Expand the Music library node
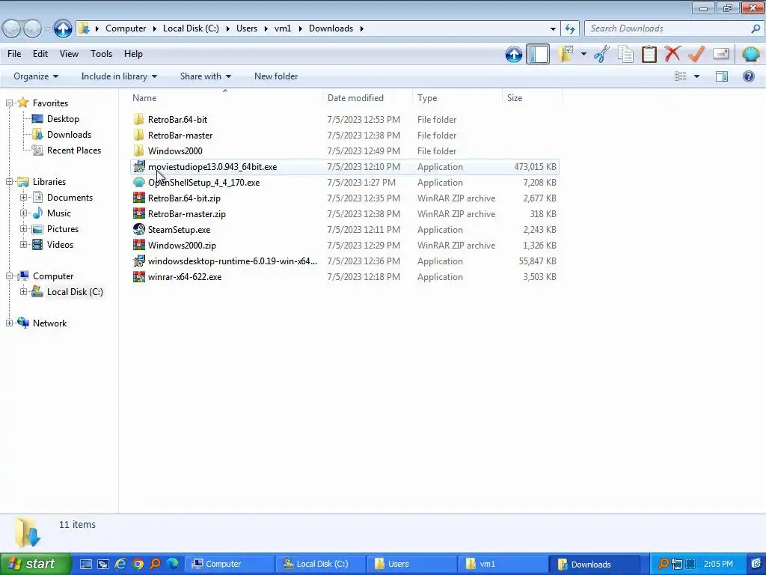This screenshot has height=575, width=766. tap(23, 213)
